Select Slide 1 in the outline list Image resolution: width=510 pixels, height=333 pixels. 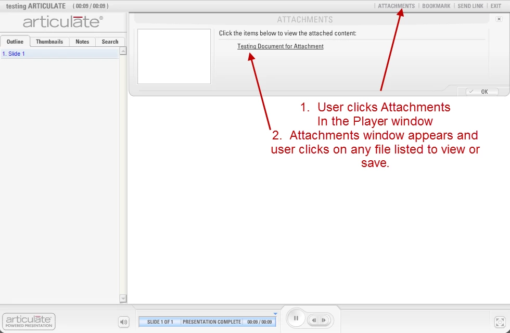[60, 54]
